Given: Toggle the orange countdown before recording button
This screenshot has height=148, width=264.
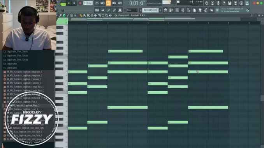Looking at the screenshot, I should [108, 3].
